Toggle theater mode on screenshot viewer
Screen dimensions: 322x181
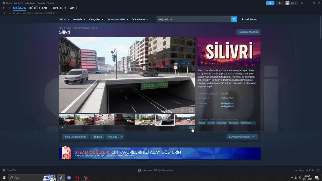(184, 110)
